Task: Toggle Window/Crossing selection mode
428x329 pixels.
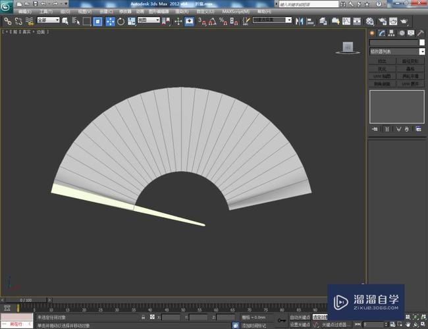Action: click(97, 21)
